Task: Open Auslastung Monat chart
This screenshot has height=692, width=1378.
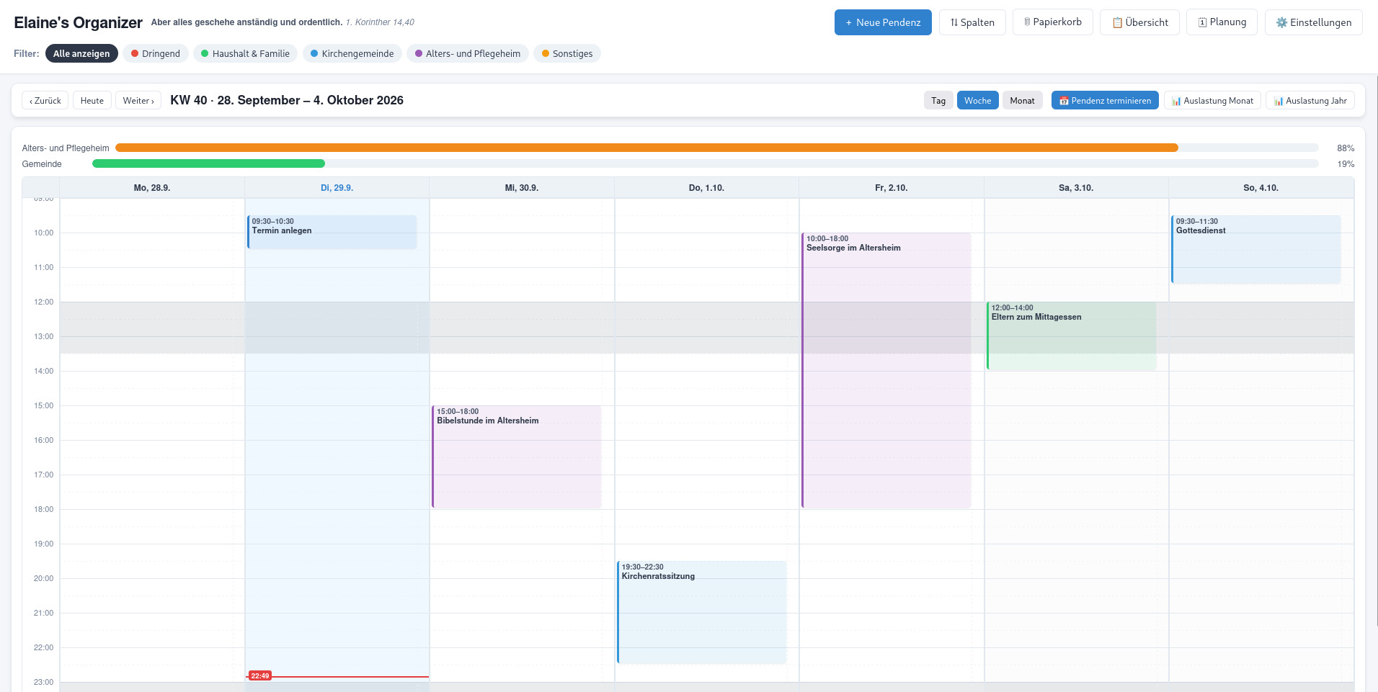Action: click(x=1212, y=100)
